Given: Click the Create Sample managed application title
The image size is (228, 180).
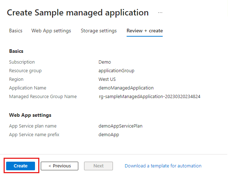Looking at the screenshot, I should (78, 13).
